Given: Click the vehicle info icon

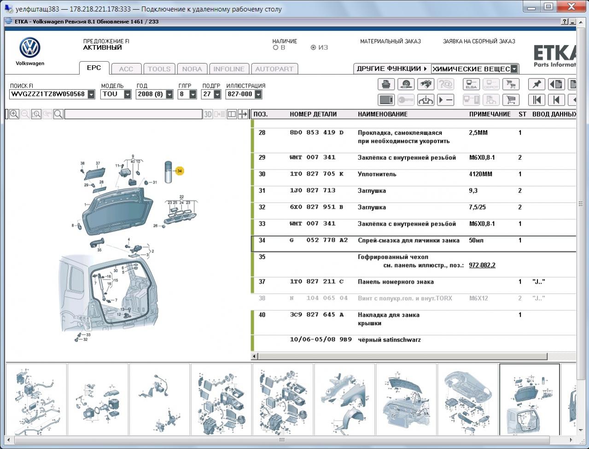Looking at the screenshot, I should click(x=426, y=100).
